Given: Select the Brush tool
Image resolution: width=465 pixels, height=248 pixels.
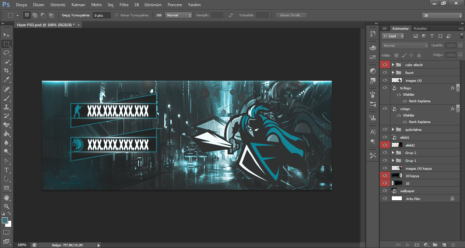Looking at the screenshot, I should [x=6, y=98].
